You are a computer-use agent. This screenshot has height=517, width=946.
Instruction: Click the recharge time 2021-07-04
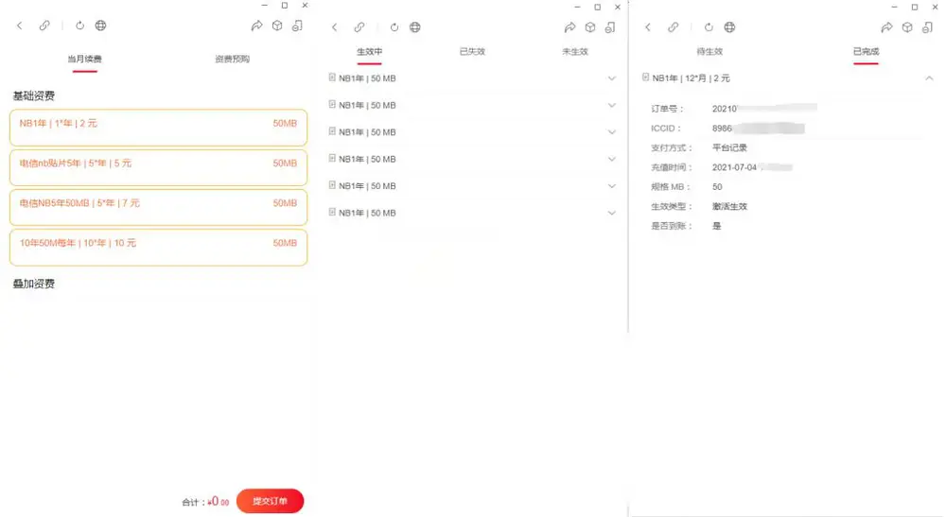point(734,167)
